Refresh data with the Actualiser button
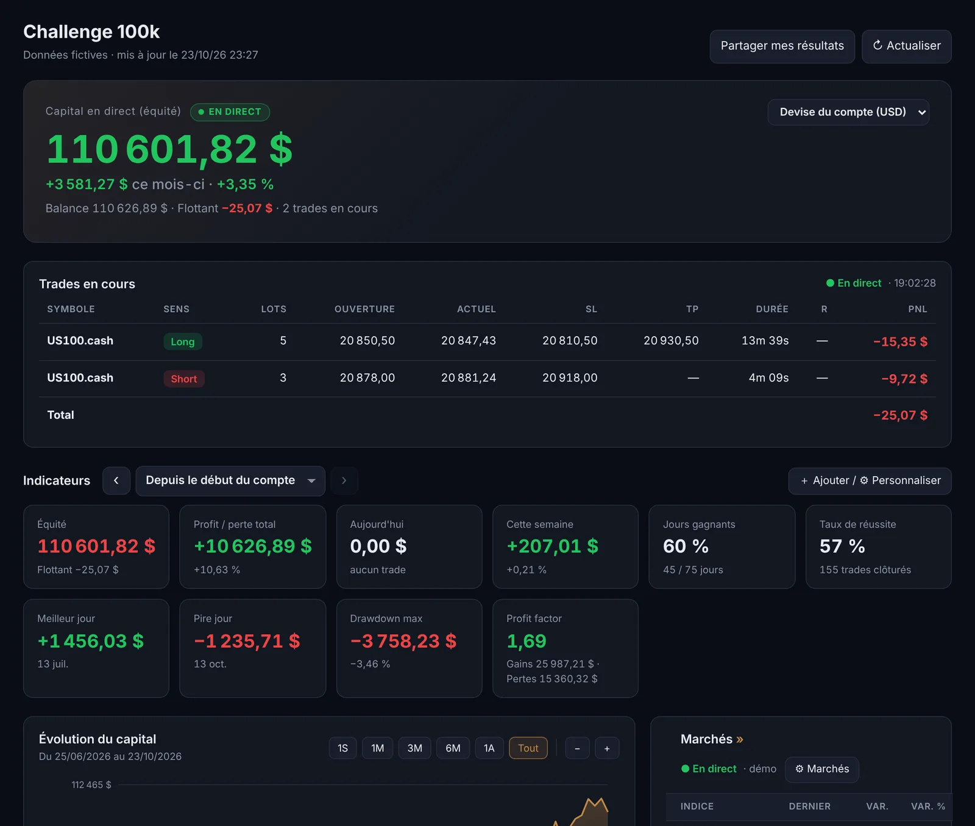975x826 pixels. click(906, 46)
